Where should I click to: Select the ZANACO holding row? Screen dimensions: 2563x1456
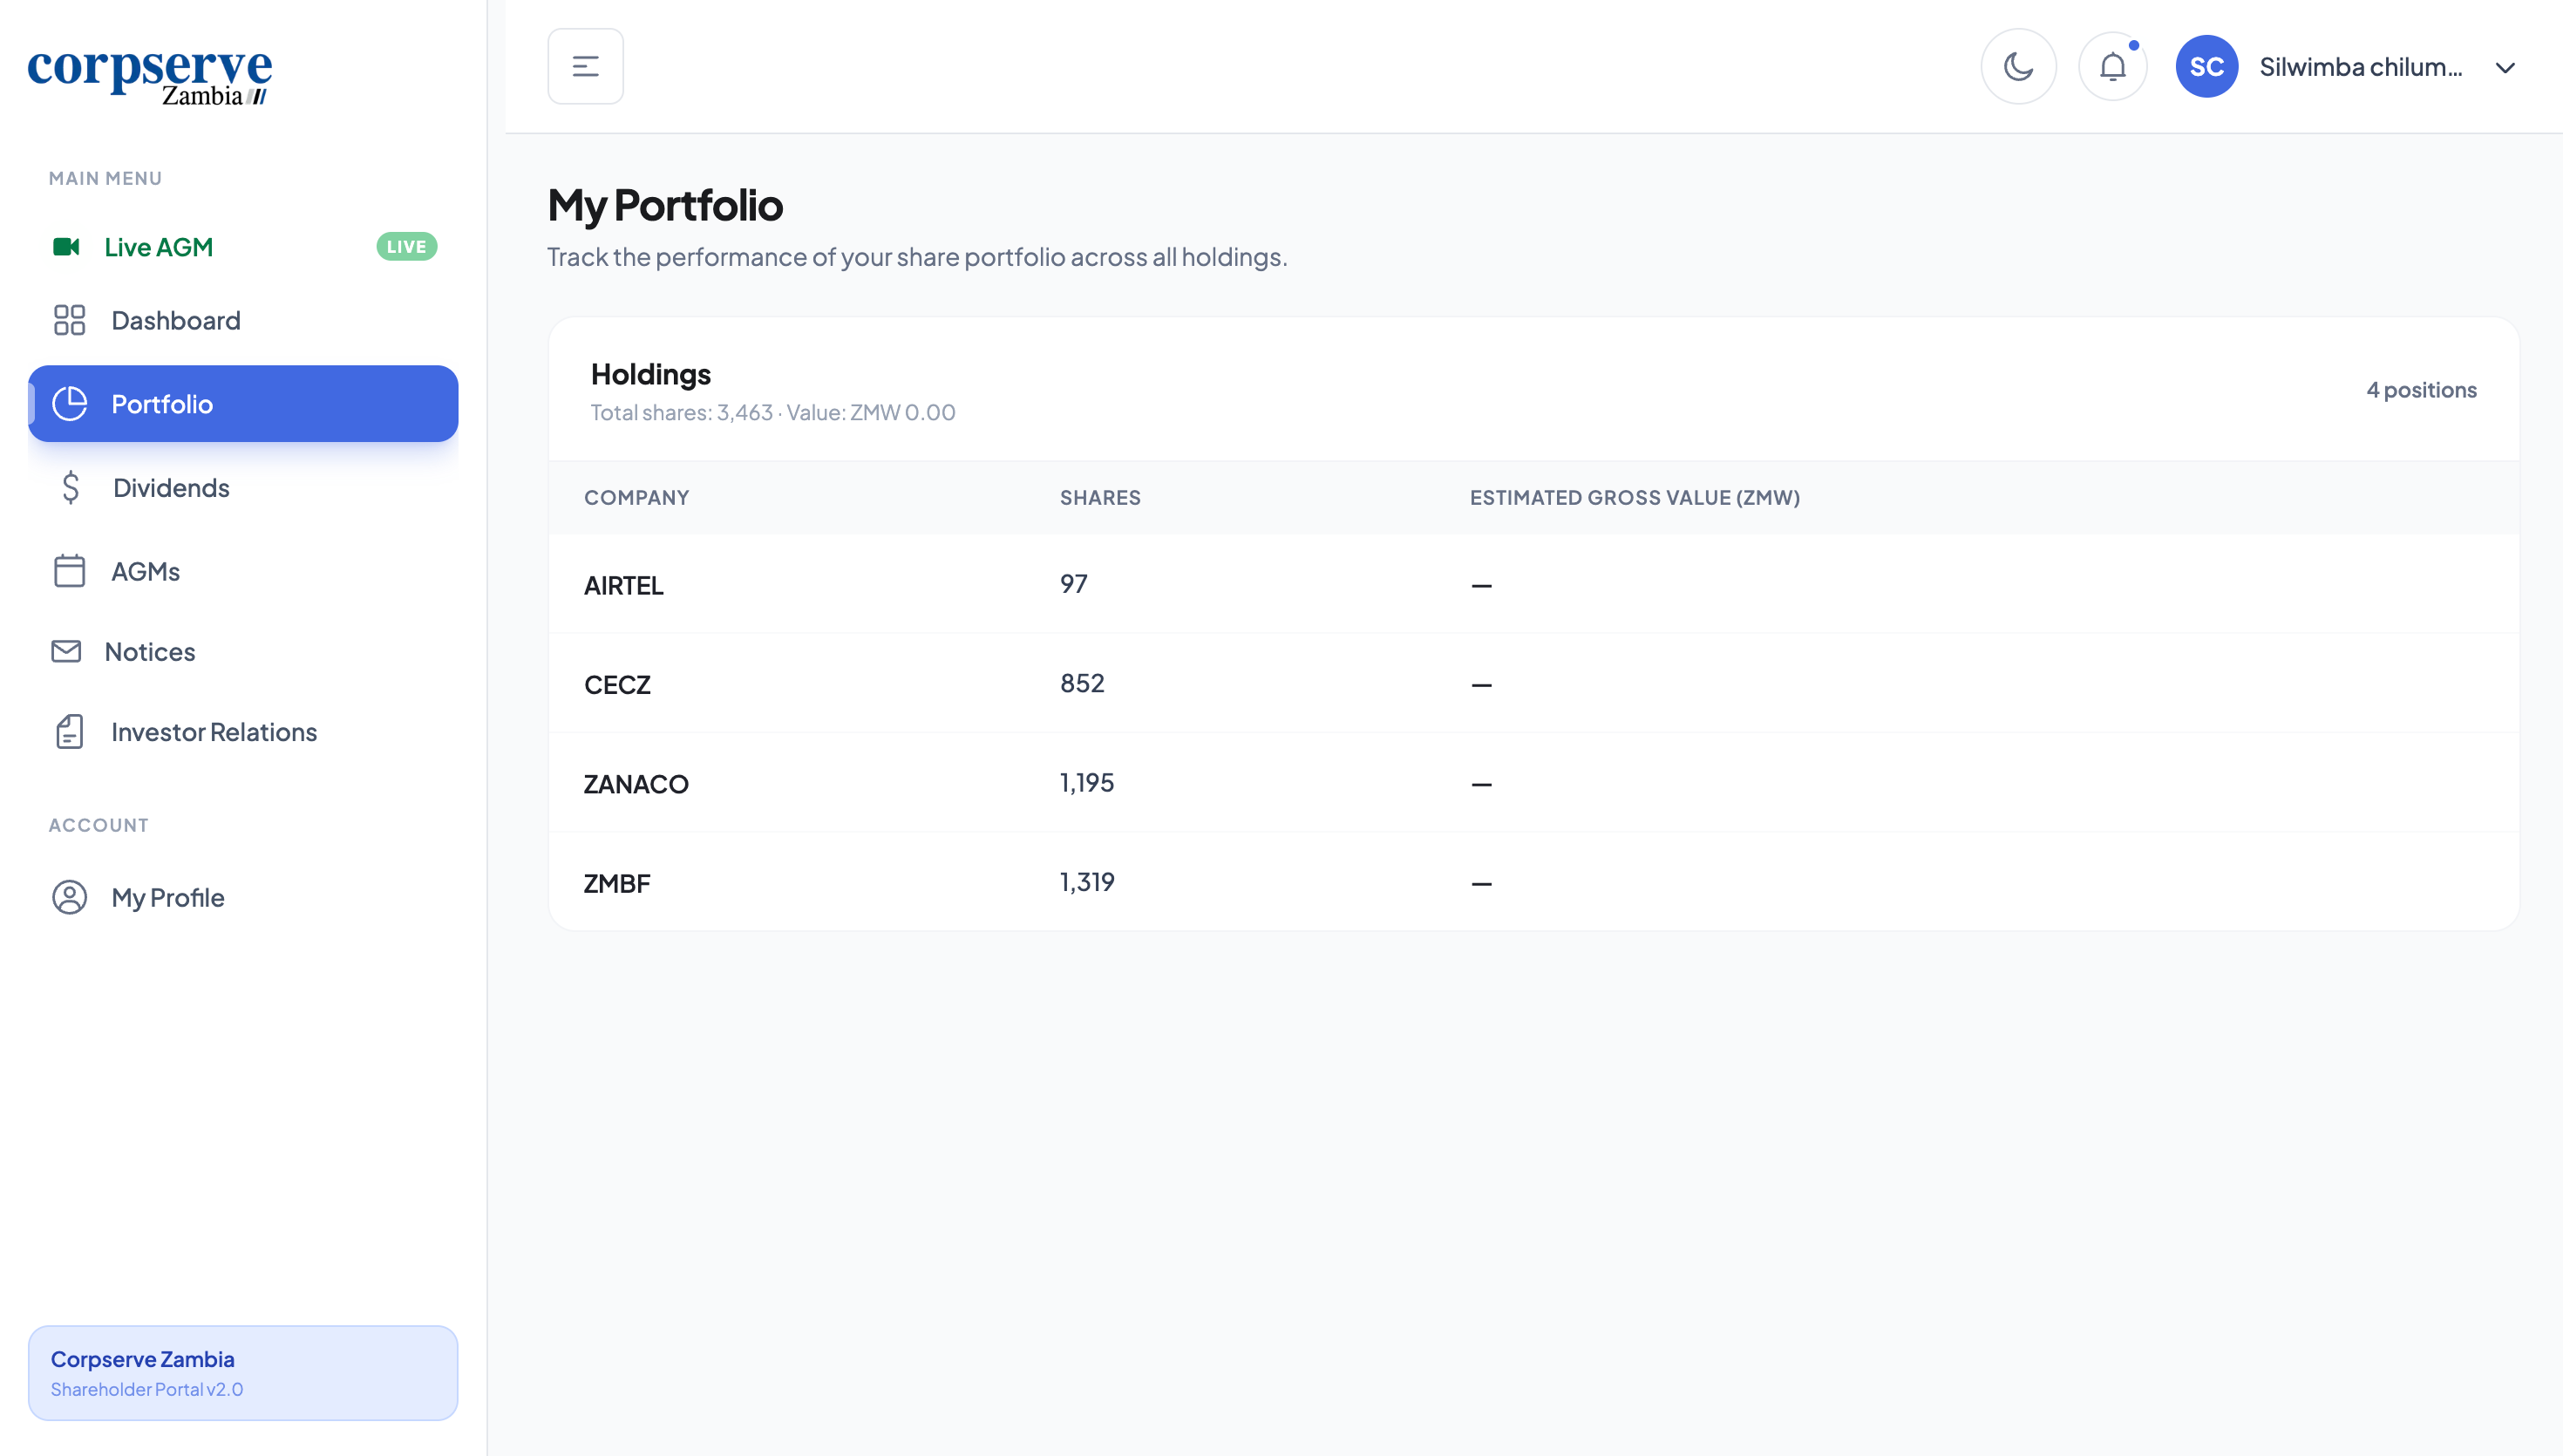636,783
